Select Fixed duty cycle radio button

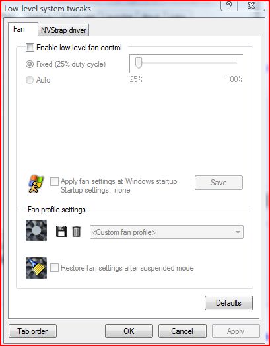(x=30, y=64)
